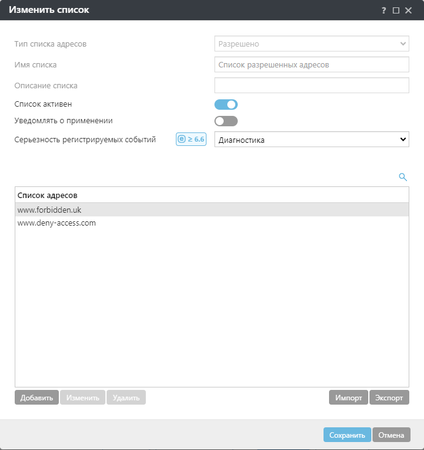Close the dialog with the X icon
The height and width of the screenshot is (450, 424).
click(408, 10)
